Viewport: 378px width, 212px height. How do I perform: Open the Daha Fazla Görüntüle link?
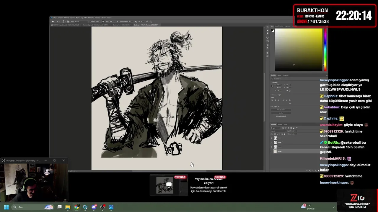pos(281,116)
